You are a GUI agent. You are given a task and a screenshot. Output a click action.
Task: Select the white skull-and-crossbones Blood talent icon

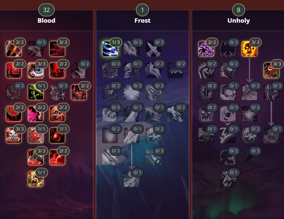pos(14,136)
